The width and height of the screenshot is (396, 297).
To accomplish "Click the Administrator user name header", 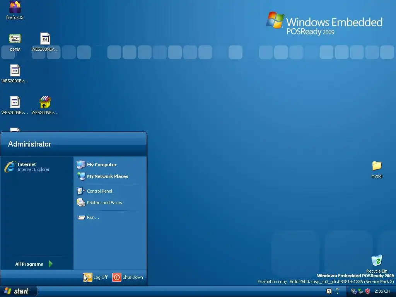I will [x=29, y=144].
